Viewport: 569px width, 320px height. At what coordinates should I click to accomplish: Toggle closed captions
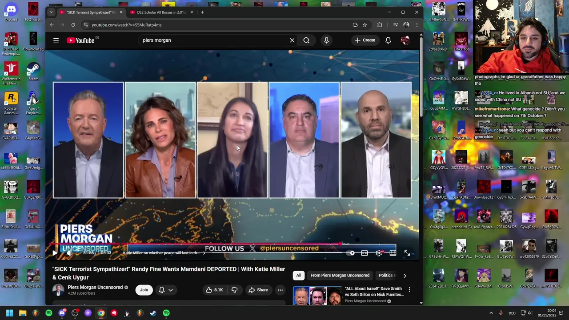(365, 253)
